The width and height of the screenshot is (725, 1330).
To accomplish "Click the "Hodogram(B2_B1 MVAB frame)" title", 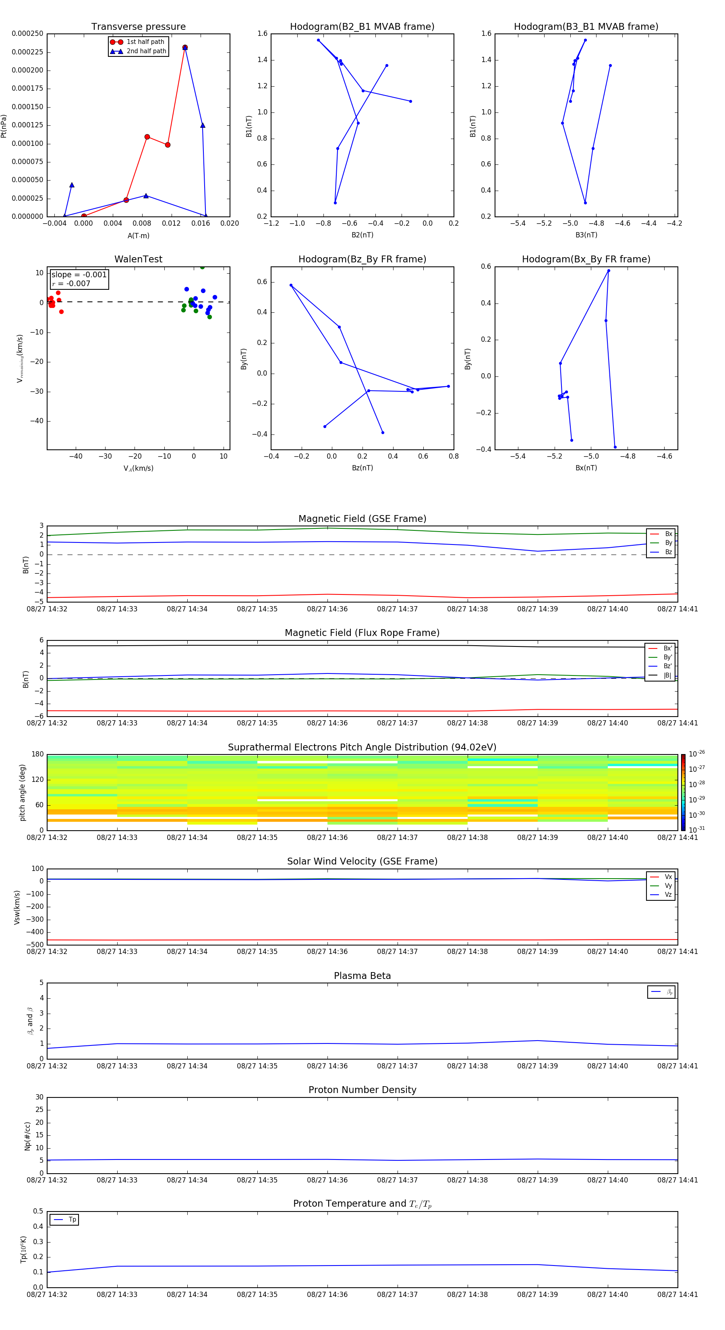I will pyautogui.click(x=362, y=27).
